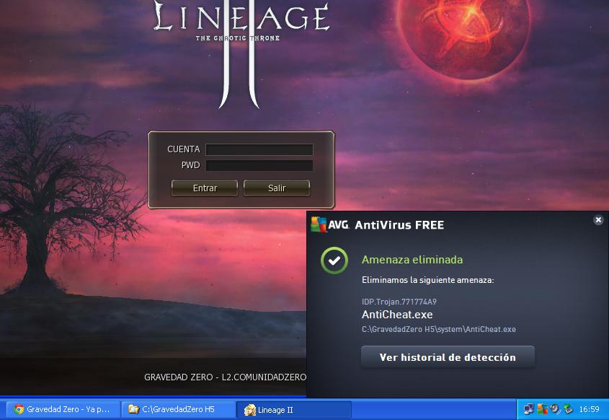Click the IDP.Trojan.771774A9 threat name
The image size is (609, 420).
(399, 302)
